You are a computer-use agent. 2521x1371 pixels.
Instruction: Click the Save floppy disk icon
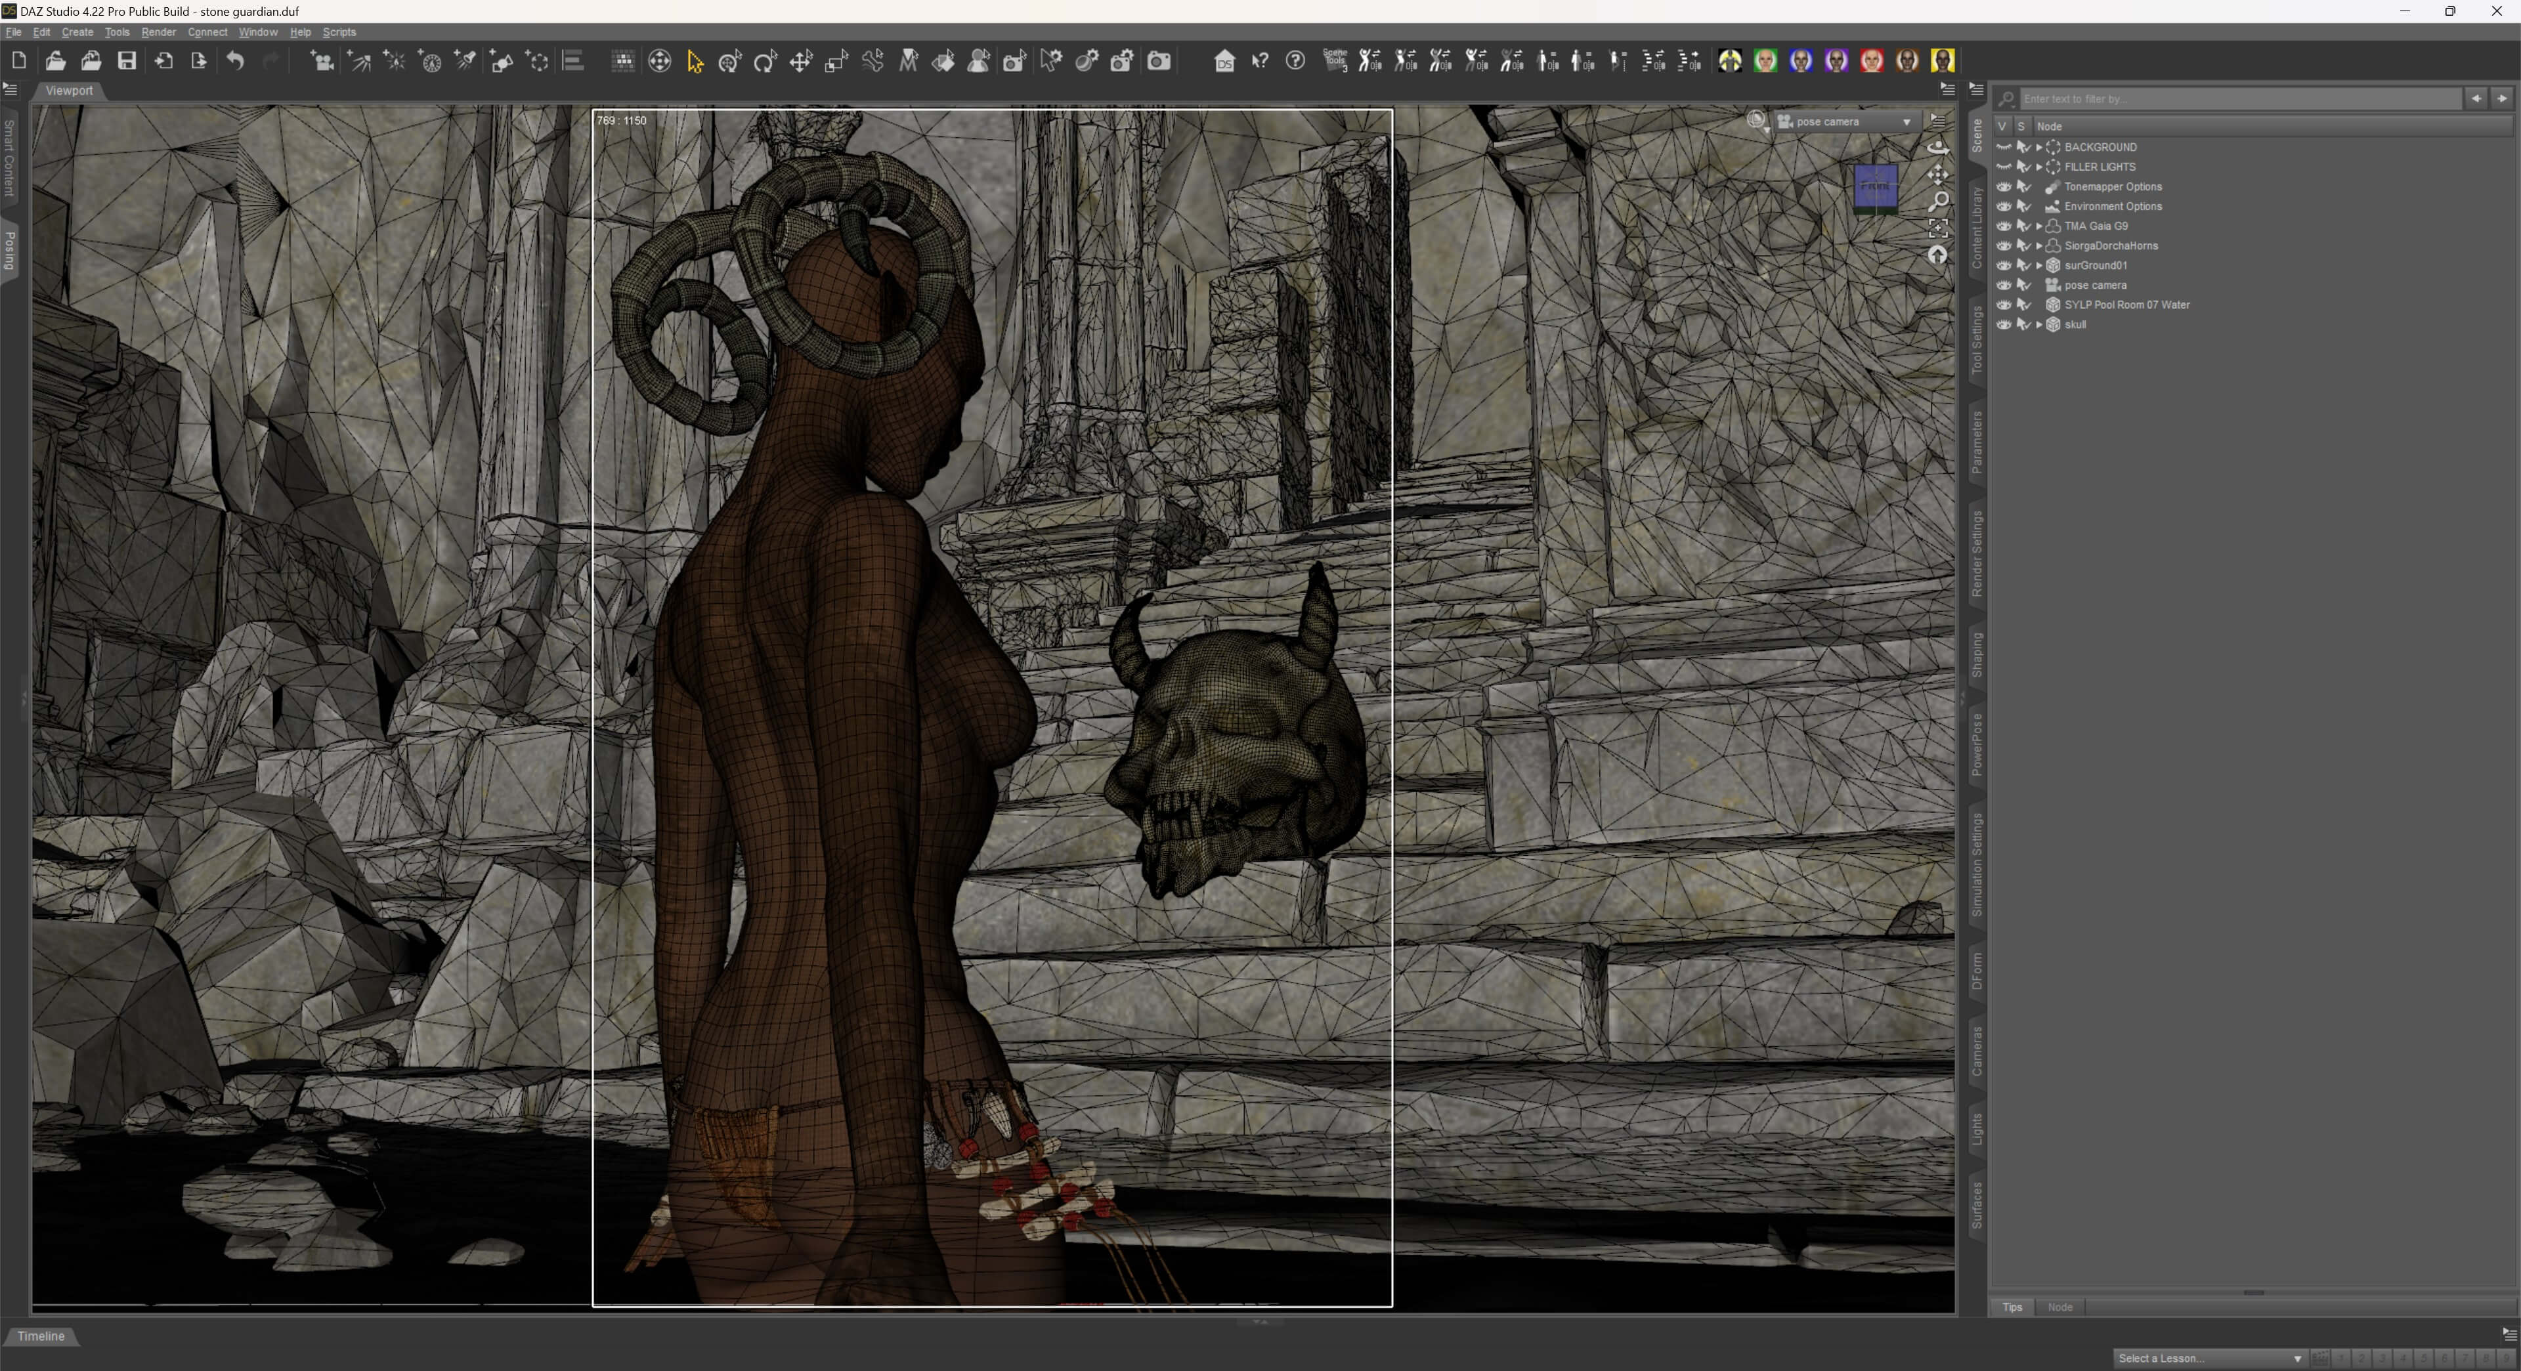pyautogui.click(x=127, y=60)
